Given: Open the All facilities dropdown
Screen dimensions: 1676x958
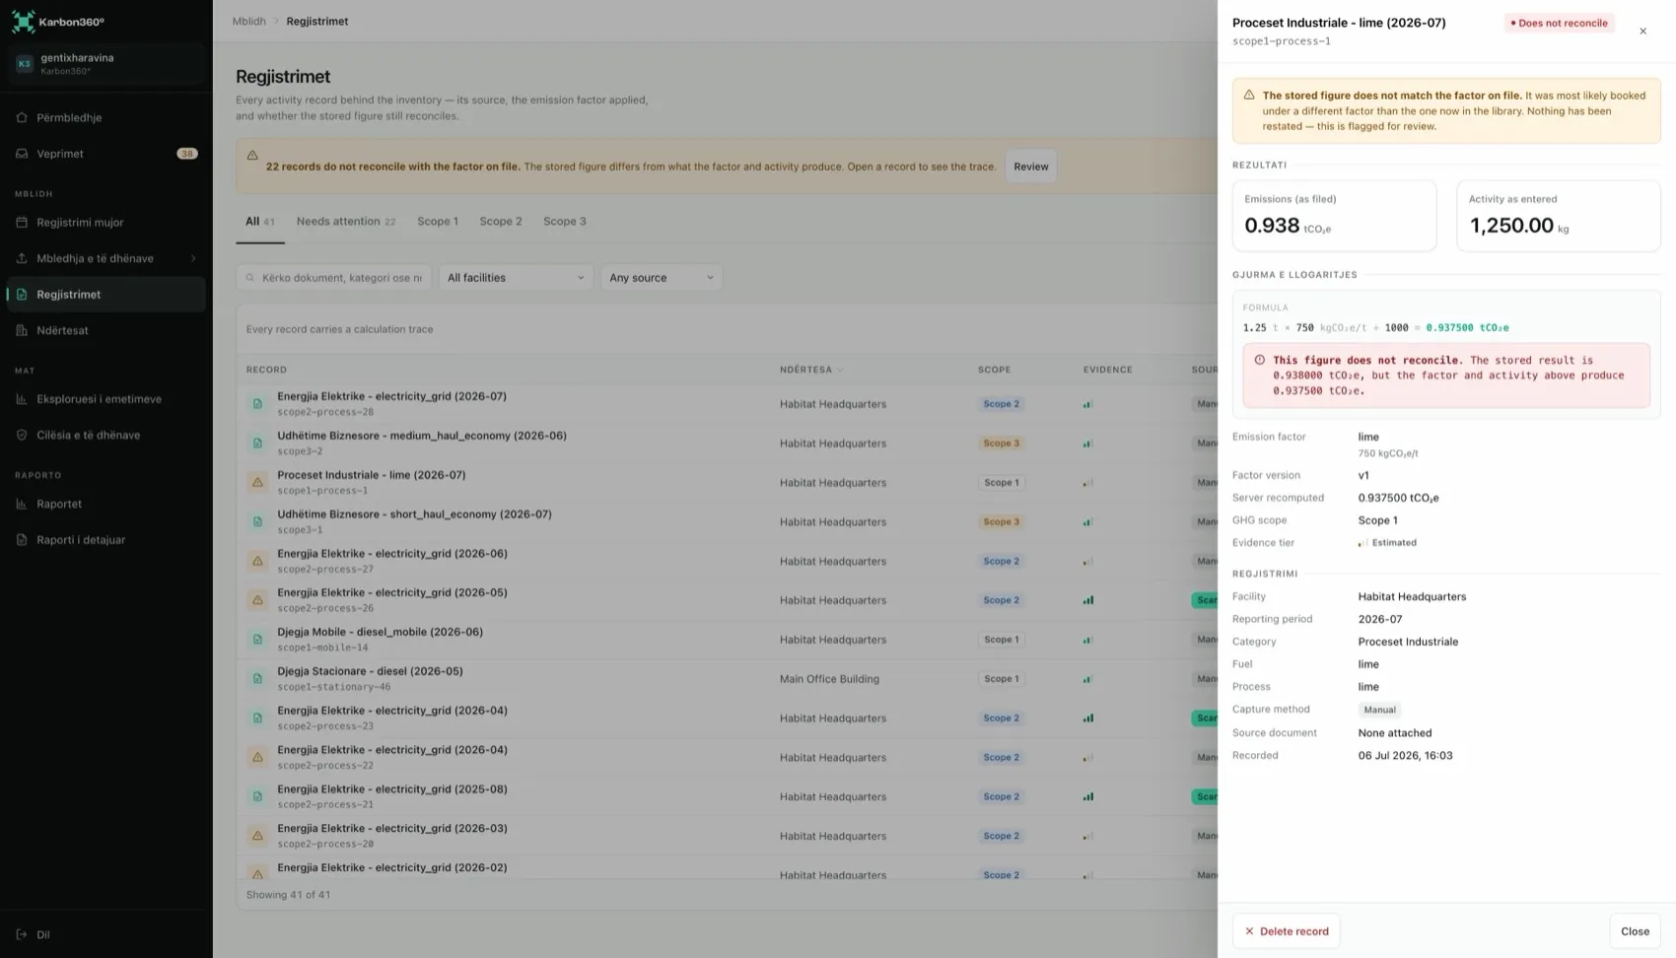Looking at the screenshot, I should (x=516, y=278).
